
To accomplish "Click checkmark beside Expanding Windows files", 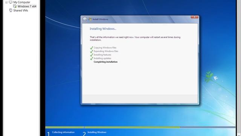I will tap(92, 51).
